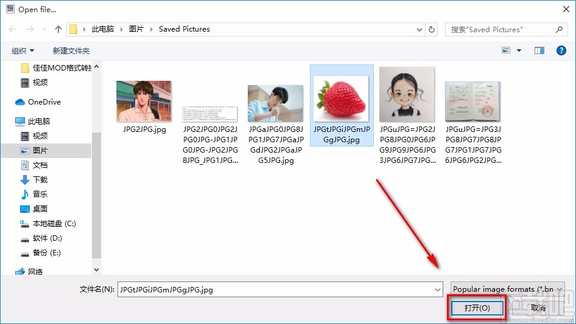This screenshot has height=324, width=576.
Task: Click the 音乐 note icon
Action: pyautogui.click(x=24, y=194)
